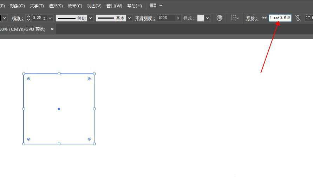This screenshot has width=313, height=177.
Task: Expand the 等比 variable width profile dropdown
Action: click(91, 18)
